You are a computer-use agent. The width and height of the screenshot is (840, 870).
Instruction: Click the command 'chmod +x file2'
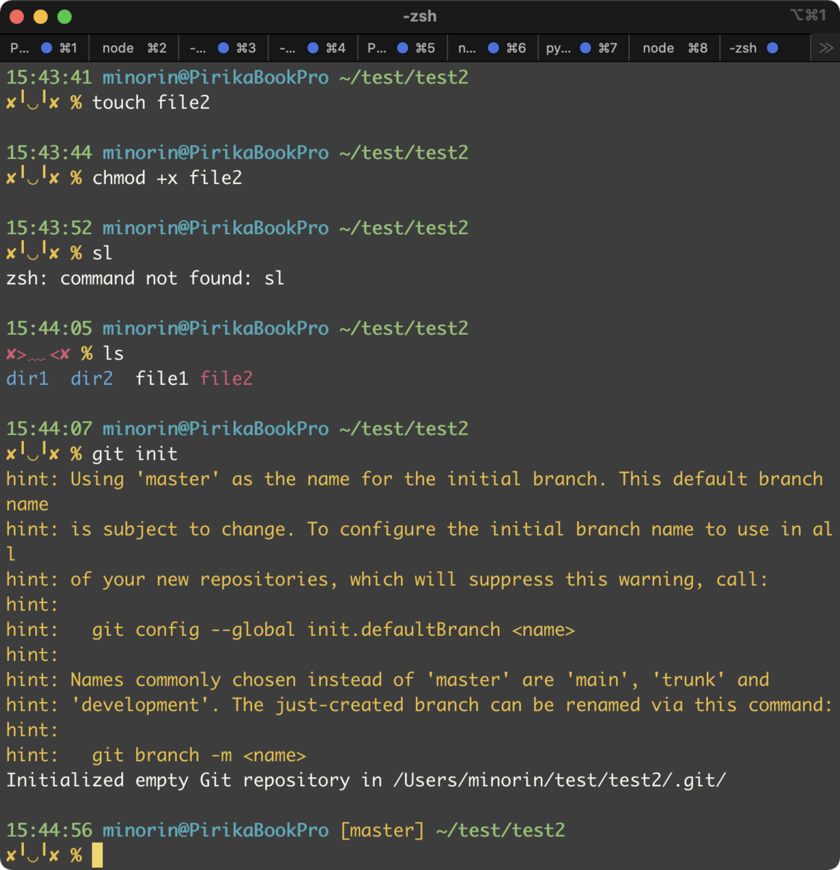tap(167, 178)
